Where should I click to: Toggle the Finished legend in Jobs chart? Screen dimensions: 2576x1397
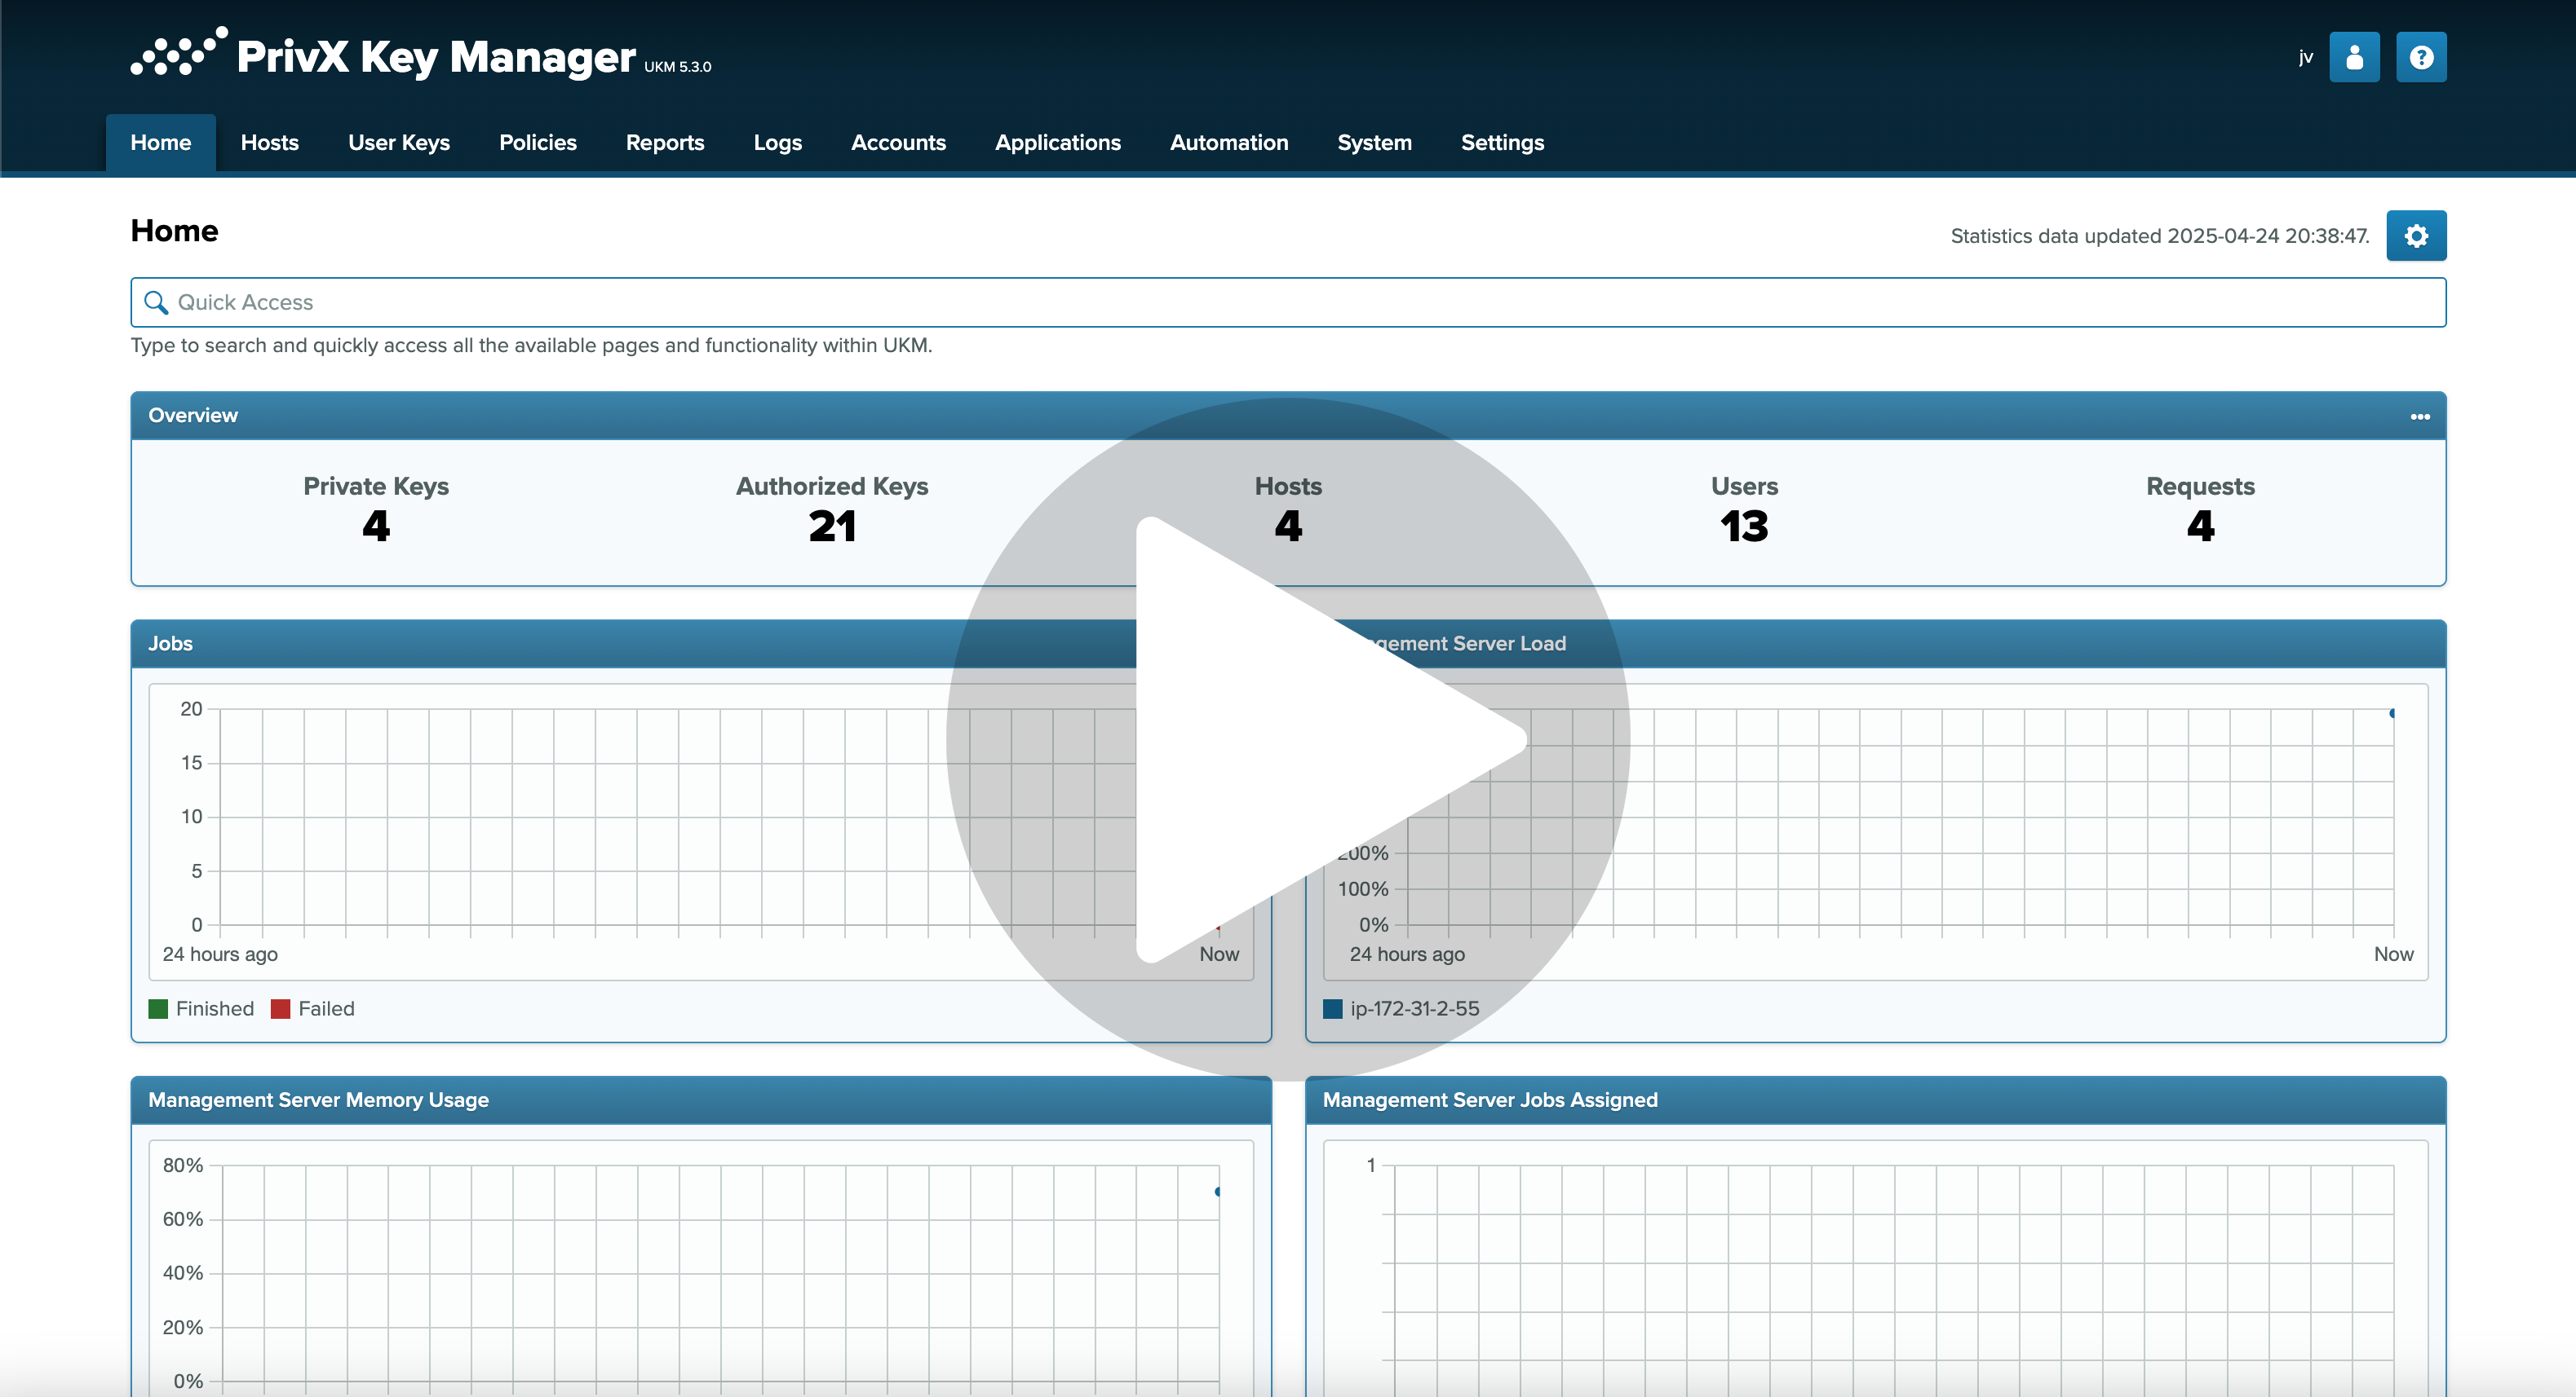[200, 1008]
